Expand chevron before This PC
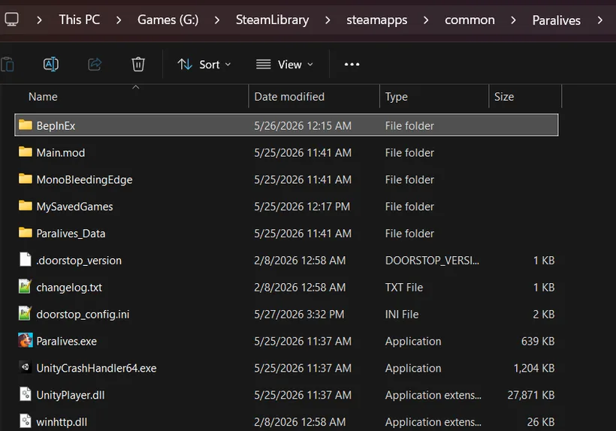The image size is (616, 431). [39, 20]
